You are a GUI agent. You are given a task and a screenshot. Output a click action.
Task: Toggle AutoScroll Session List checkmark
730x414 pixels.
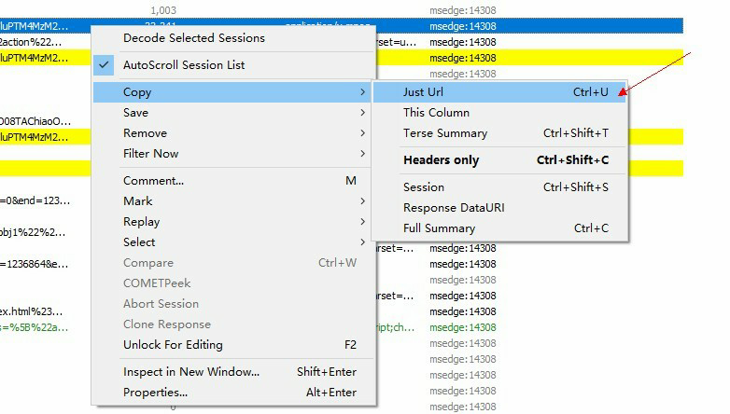click(x=184, y=65)
